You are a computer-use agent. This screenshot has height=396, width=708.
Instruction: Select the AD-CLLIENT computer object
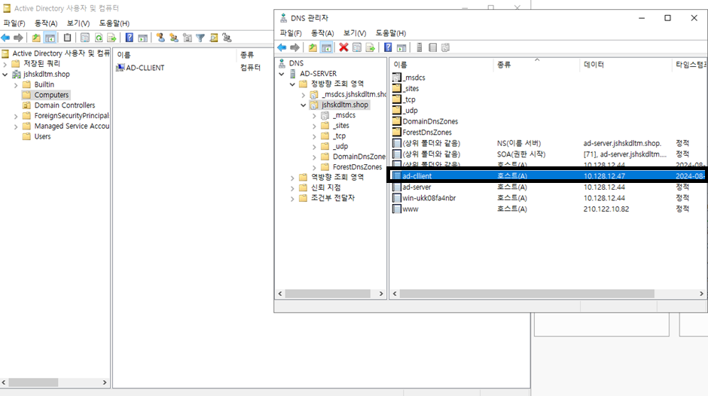tap(145, 68)
